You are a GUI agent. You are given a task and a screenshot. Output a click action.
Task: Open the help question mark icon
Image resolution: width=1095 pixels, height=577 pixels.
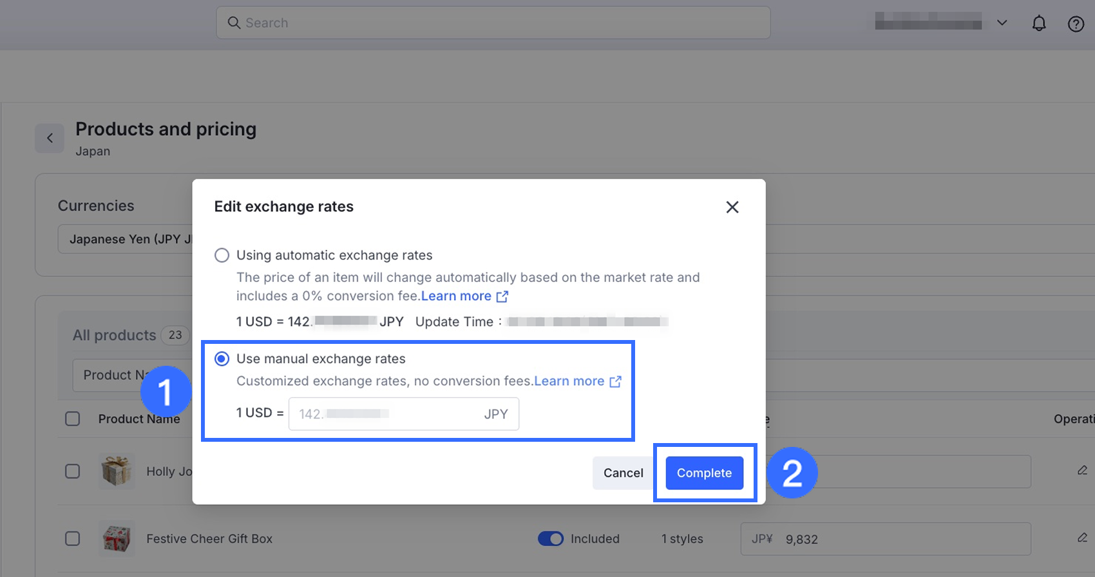click(x=1076, y=24)
